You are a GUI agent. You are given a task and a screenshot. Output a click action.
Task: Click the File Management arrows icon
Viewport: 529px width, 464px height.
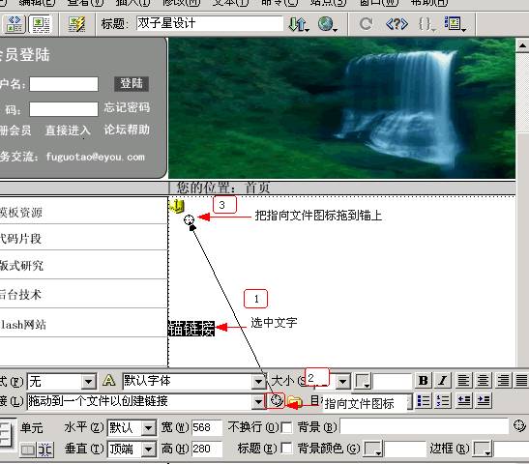pyautogui.click(x=299, y=24)
